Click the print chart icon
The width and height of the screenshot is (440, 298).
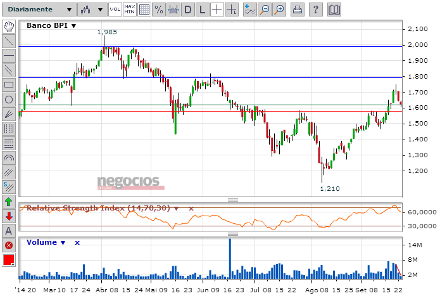click(298, 10)
